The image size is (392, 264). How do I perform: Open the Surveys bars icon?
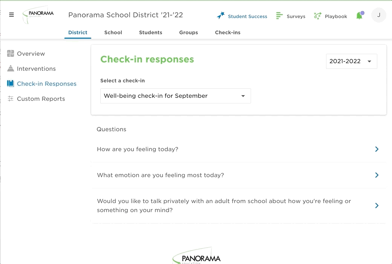click(x=279, y=16)
